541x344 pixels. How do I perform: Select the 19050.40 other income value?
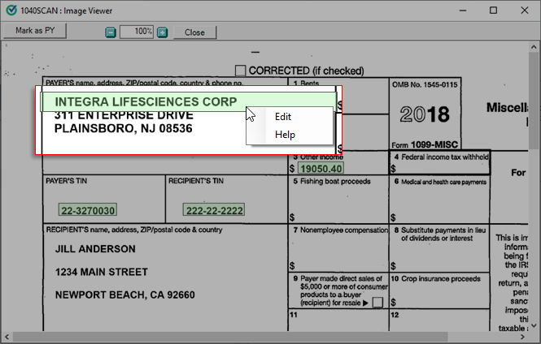pyautogui.click(x=321, y=169)
